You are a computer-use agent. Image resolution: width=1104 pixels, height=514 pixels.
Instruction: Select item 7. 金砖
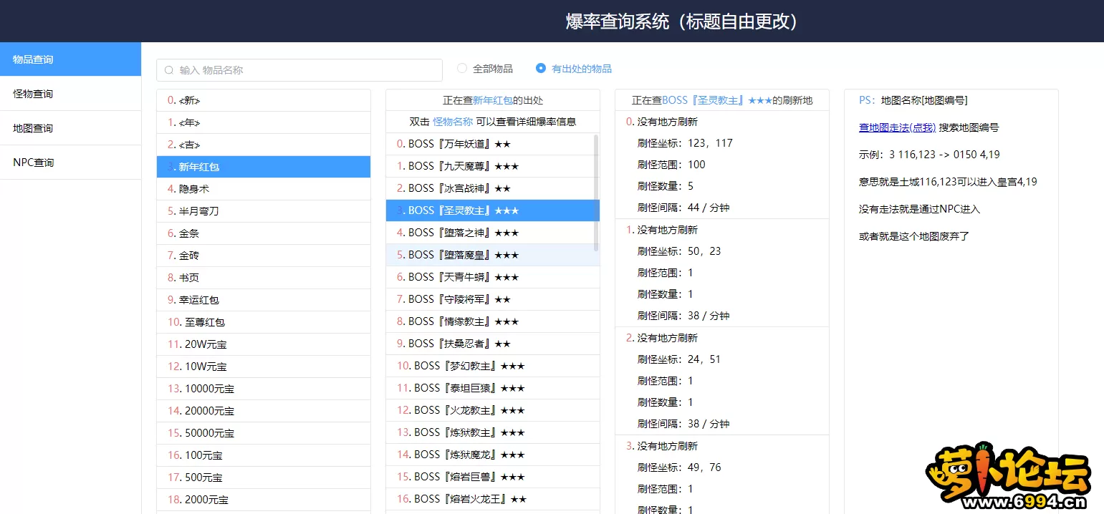click(264, 256)
